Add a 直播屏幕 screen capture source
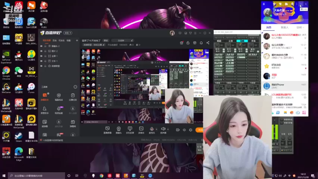The width and height of the screenshot is (318, 179). coord(107,130)
